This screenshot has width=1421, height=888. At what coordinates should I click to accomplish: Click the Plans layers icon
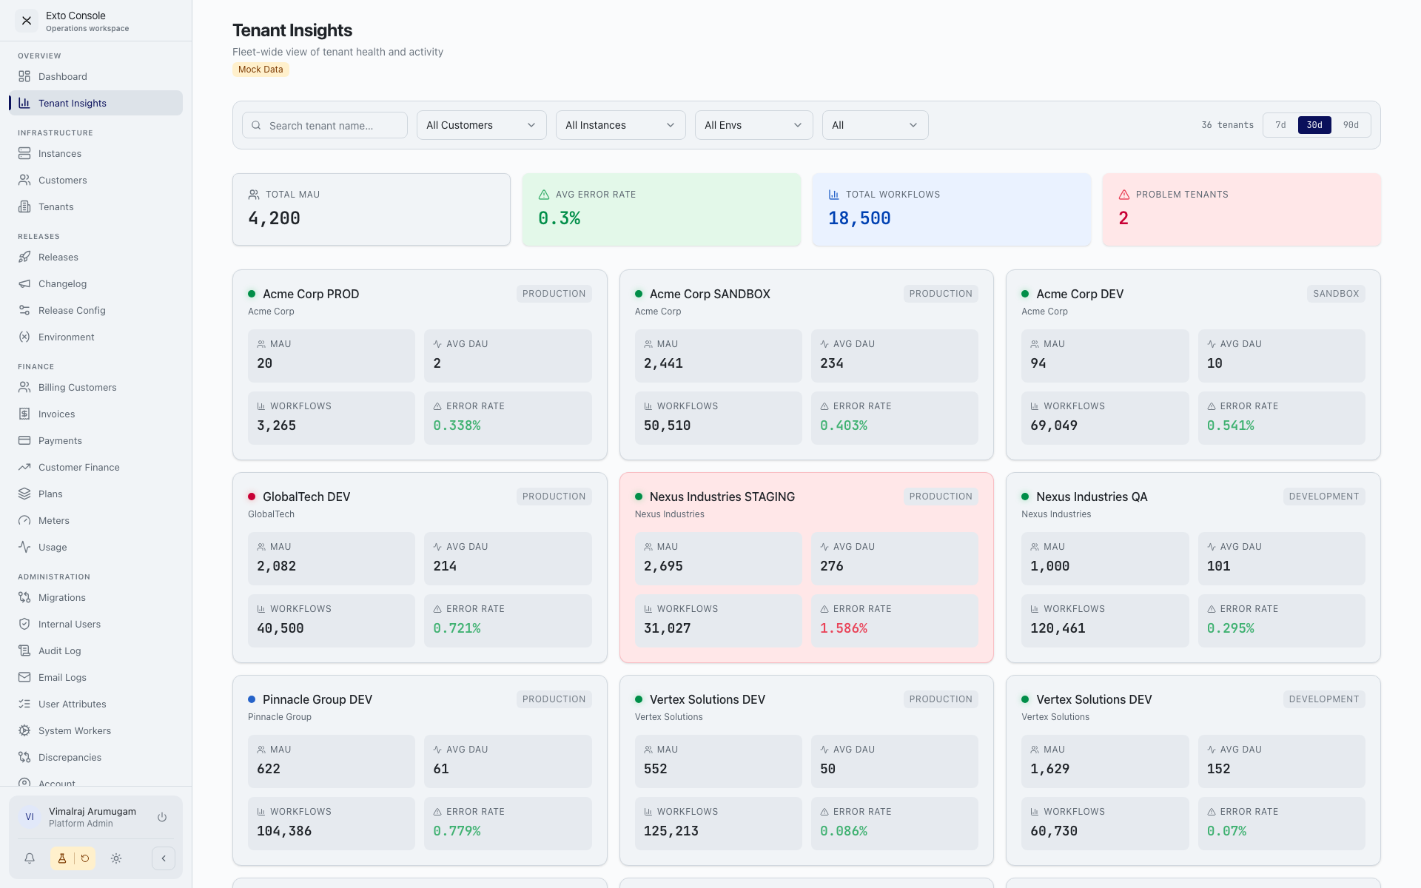tap(24, 494)
